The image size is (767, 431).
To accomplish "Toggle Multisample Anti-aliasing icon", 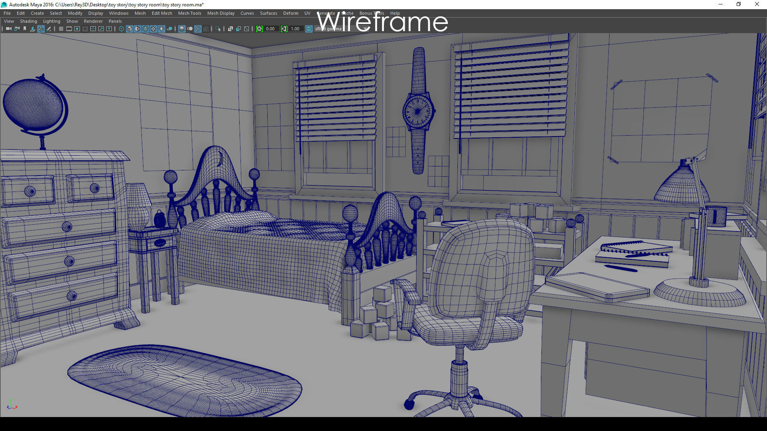I will tap(198, 29).
